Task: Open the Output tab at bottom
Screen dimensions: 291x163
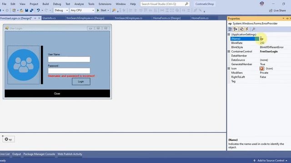Action: coord(16,154)
